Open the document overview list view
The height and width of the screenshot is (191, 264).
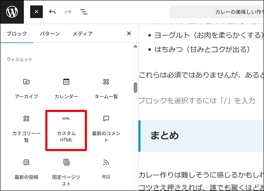[x=84, y=12]
